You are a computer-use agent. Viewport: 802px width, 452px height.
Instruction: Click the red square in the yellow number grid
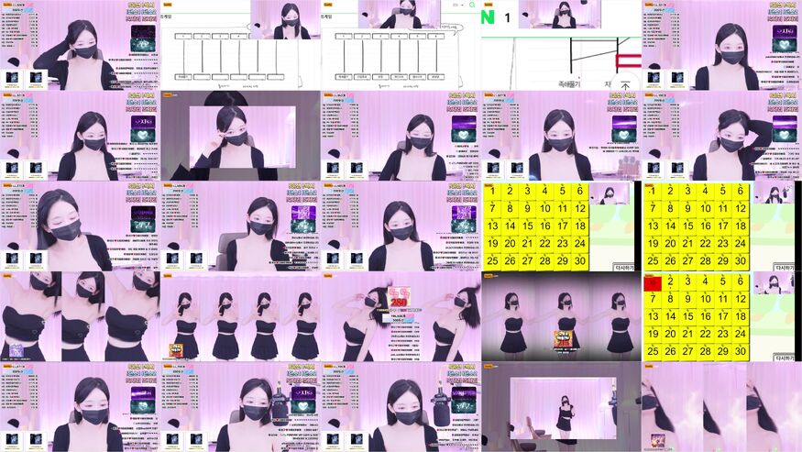(653, 284)
